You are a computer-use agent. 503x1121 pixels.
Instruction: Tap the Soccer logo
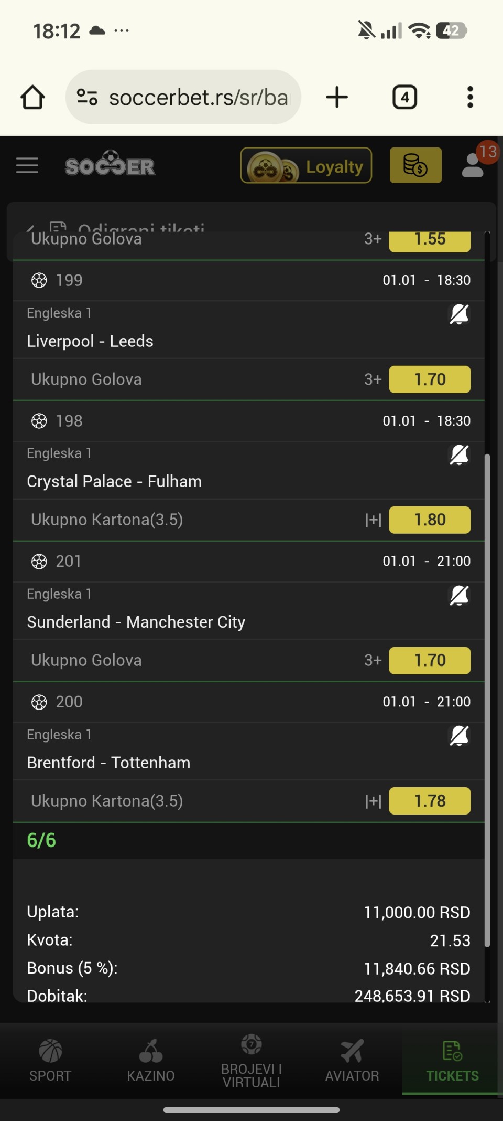[x=110, y=165]
